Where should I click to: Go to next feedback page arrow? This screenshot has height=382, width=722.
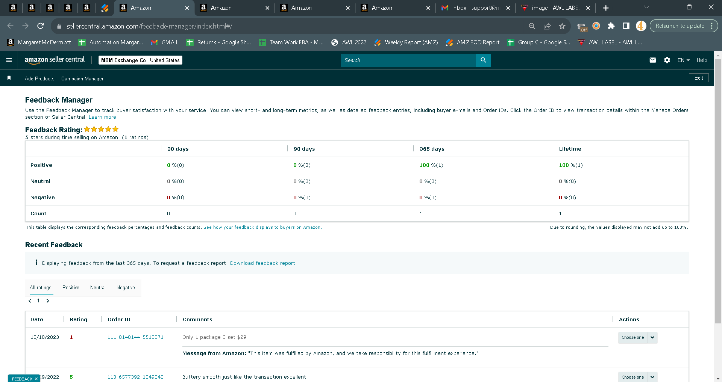pyautogui.click(x=48, y=301)
